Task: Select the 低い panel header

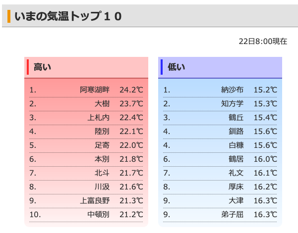Action: tap(220, 67)
